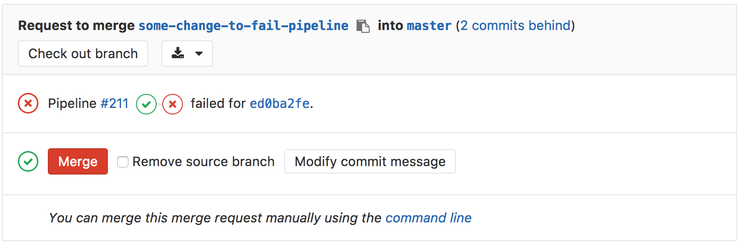Copy the source branch name to clipboard
Image resolution: width=741 pixels, height=244 pixels.
click(363, 26)
